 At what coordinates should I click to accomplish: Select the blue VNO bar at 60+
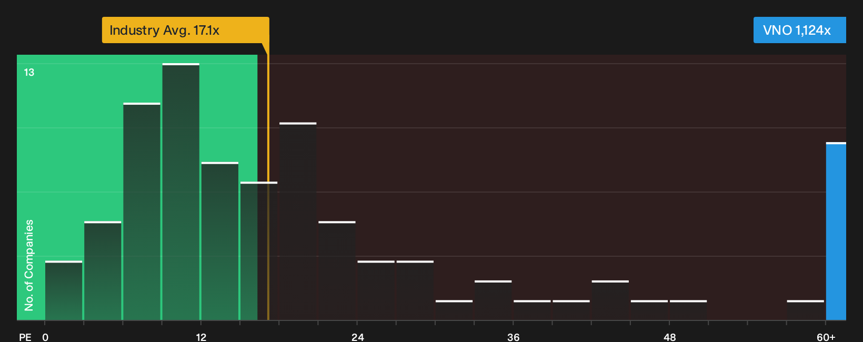pos(836,231)
